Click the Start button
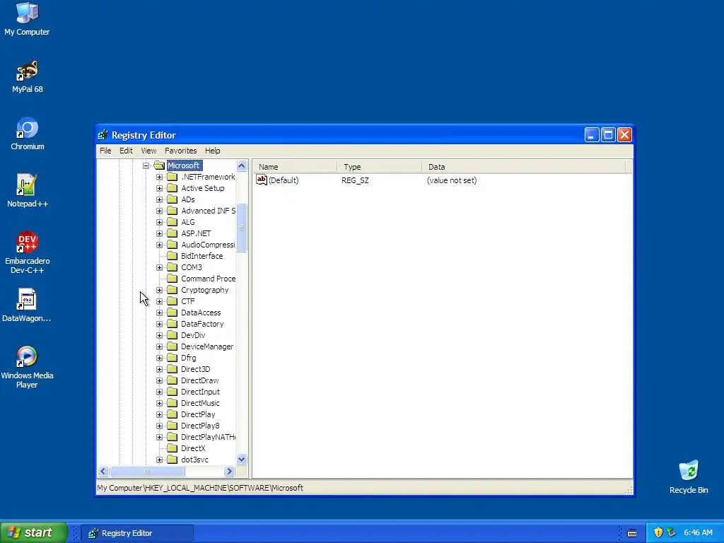The height and width of the screenshot is (543, 724). pyautogui.click(x=33, y=532)
